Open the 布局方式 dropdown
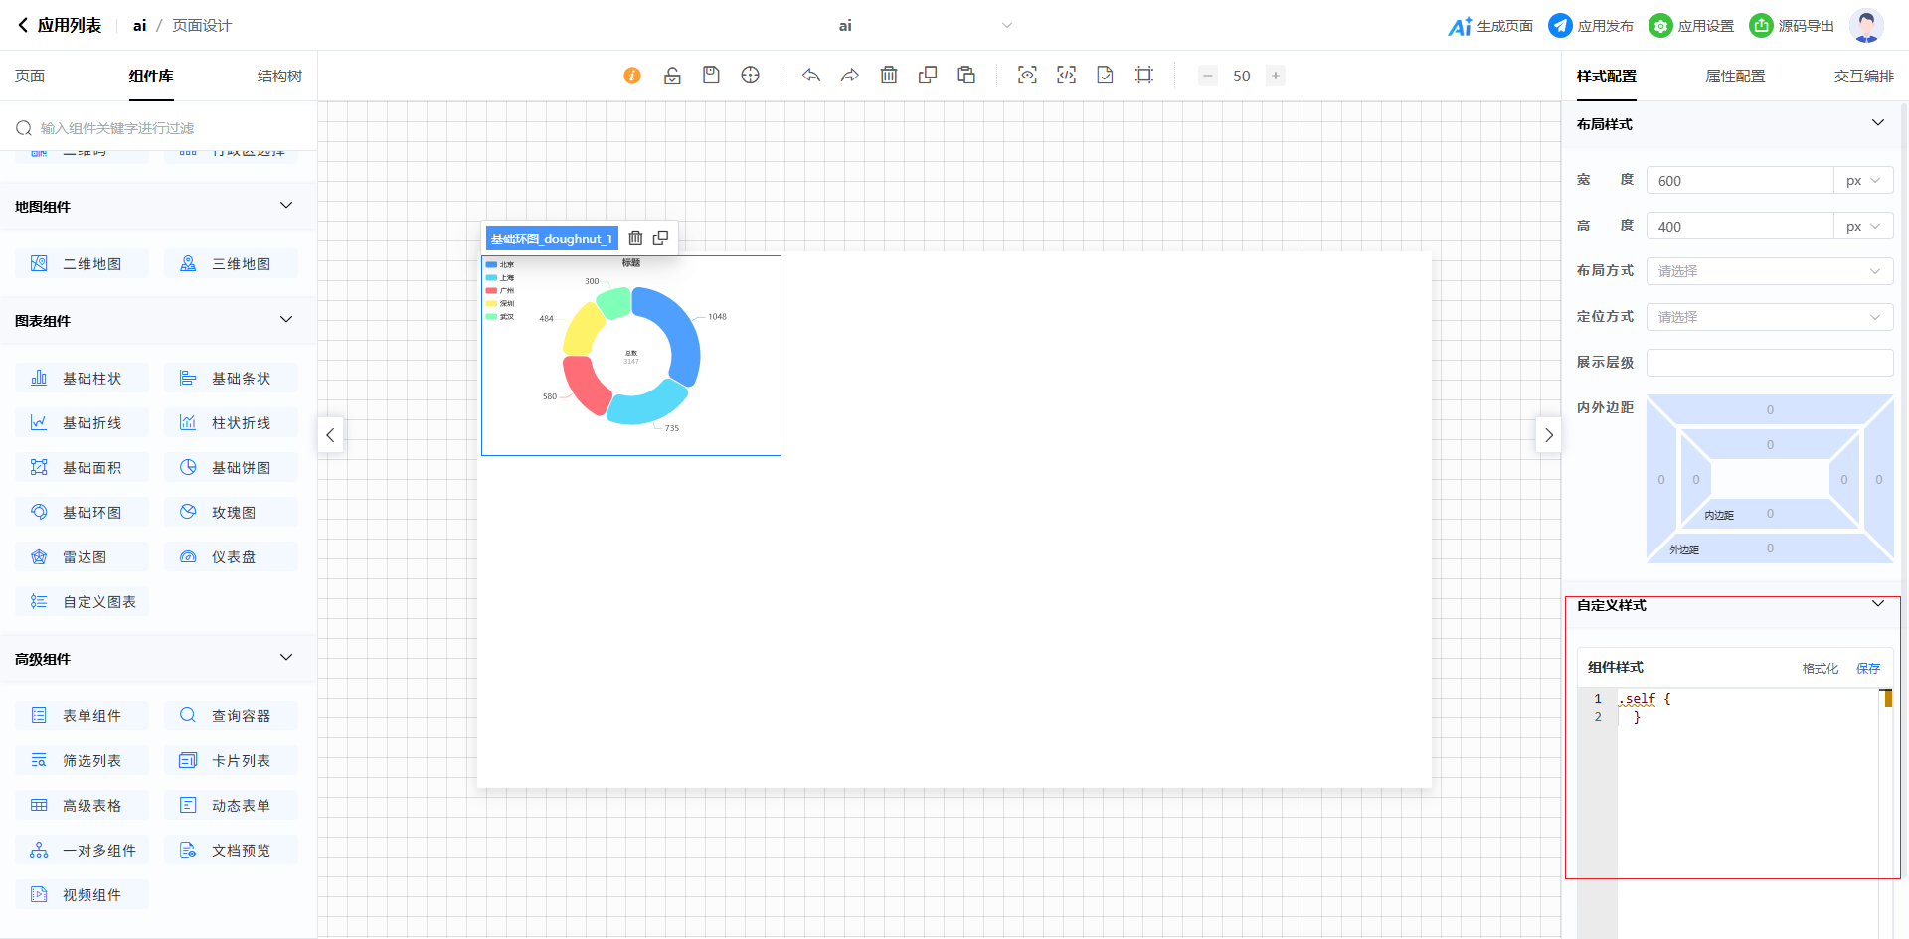 pos(1769,271)
